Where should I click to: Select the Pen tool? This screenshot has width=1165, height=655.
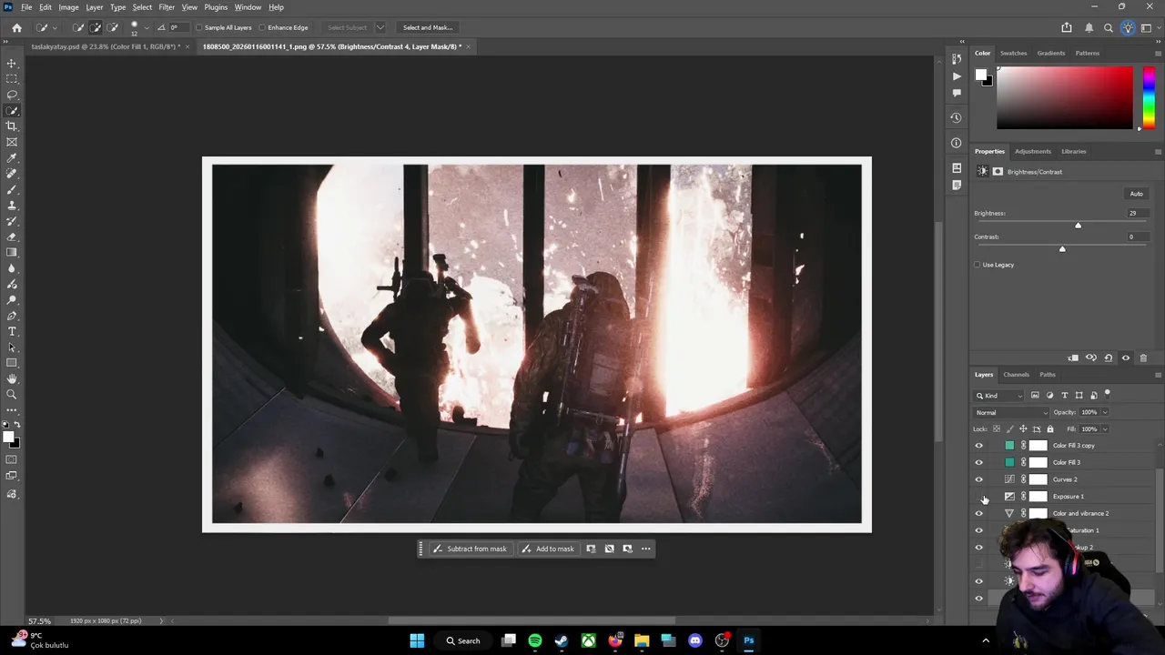click(x=12, y=316)
